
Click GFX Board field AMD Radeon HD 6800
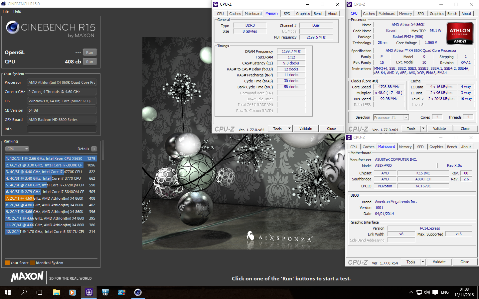tap(62, 120)
